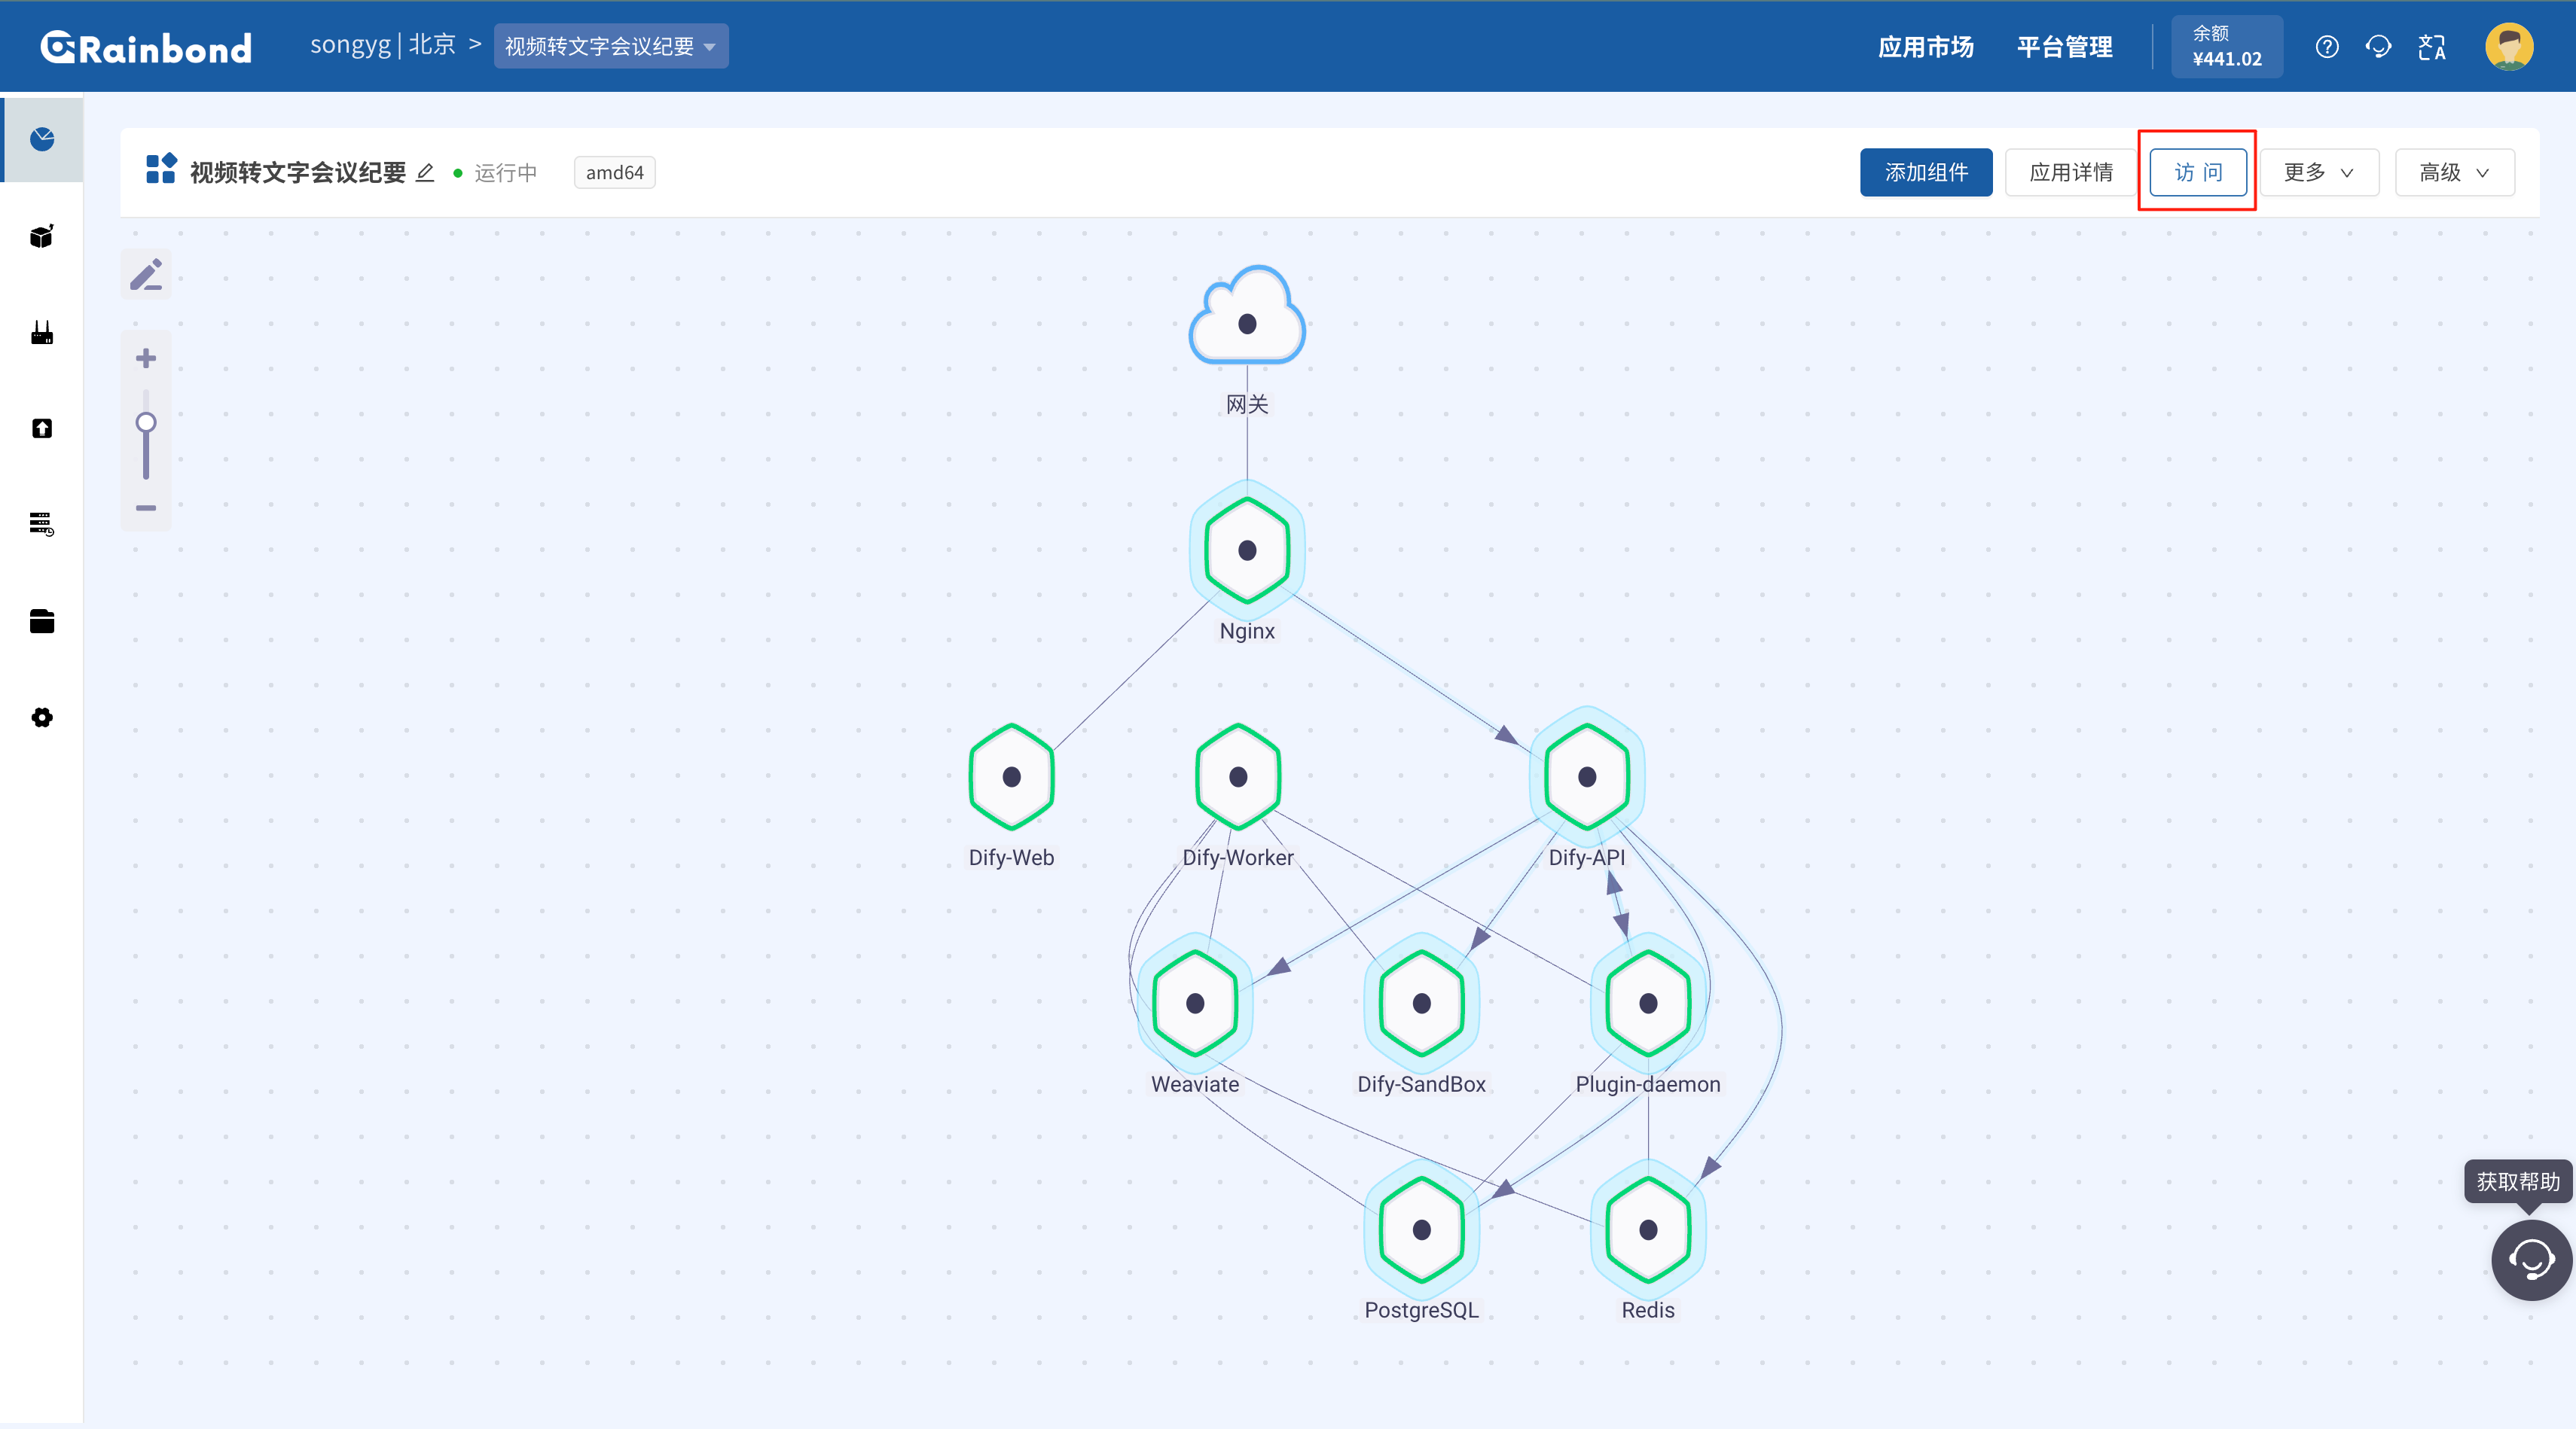2576x1429 pixels.
Task: Zoom out with the minus icon
Action: [146, 507]
